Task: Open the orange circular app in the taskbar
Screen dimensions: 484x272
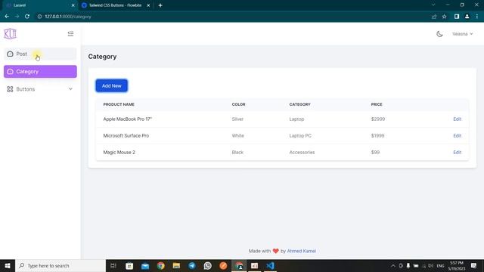Action: (224, 265)
